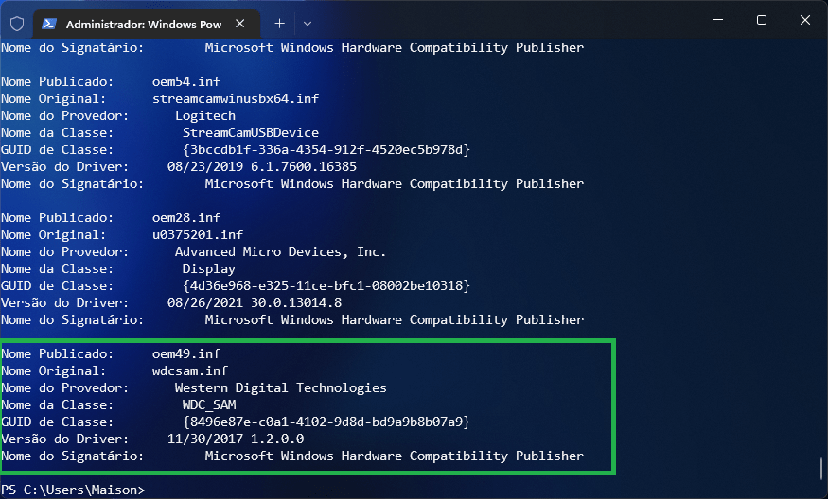Select the Administrador: Windows PowerShell tab
This screenshot has width=828, height=499.
[147, 25]
